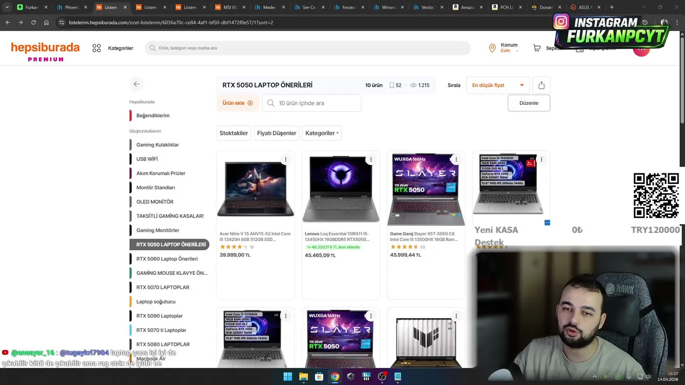Open the OLED MONİTÖR list
This screenshot has height=385, width=685.
[155, 202]
